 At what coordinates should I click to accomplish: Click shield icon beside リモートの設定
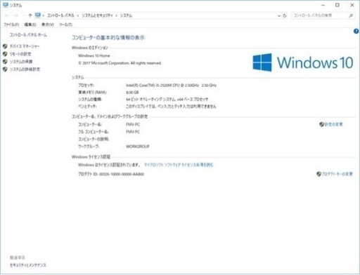click(5, 54)
